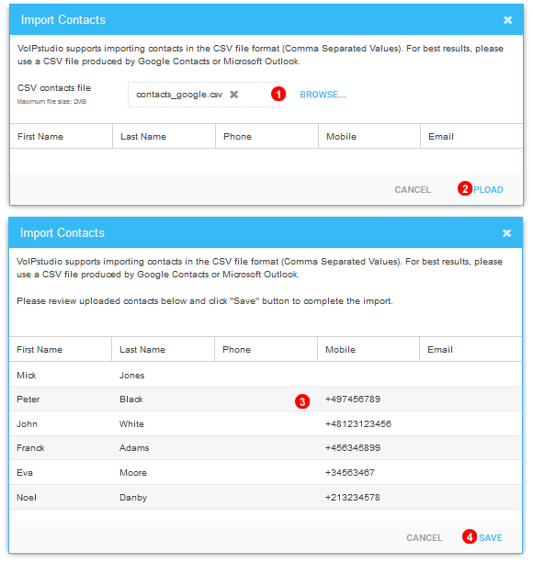533x563 pixels.
Task: Click the 'contacts_google.csv' file name
Action: (179, 95)
